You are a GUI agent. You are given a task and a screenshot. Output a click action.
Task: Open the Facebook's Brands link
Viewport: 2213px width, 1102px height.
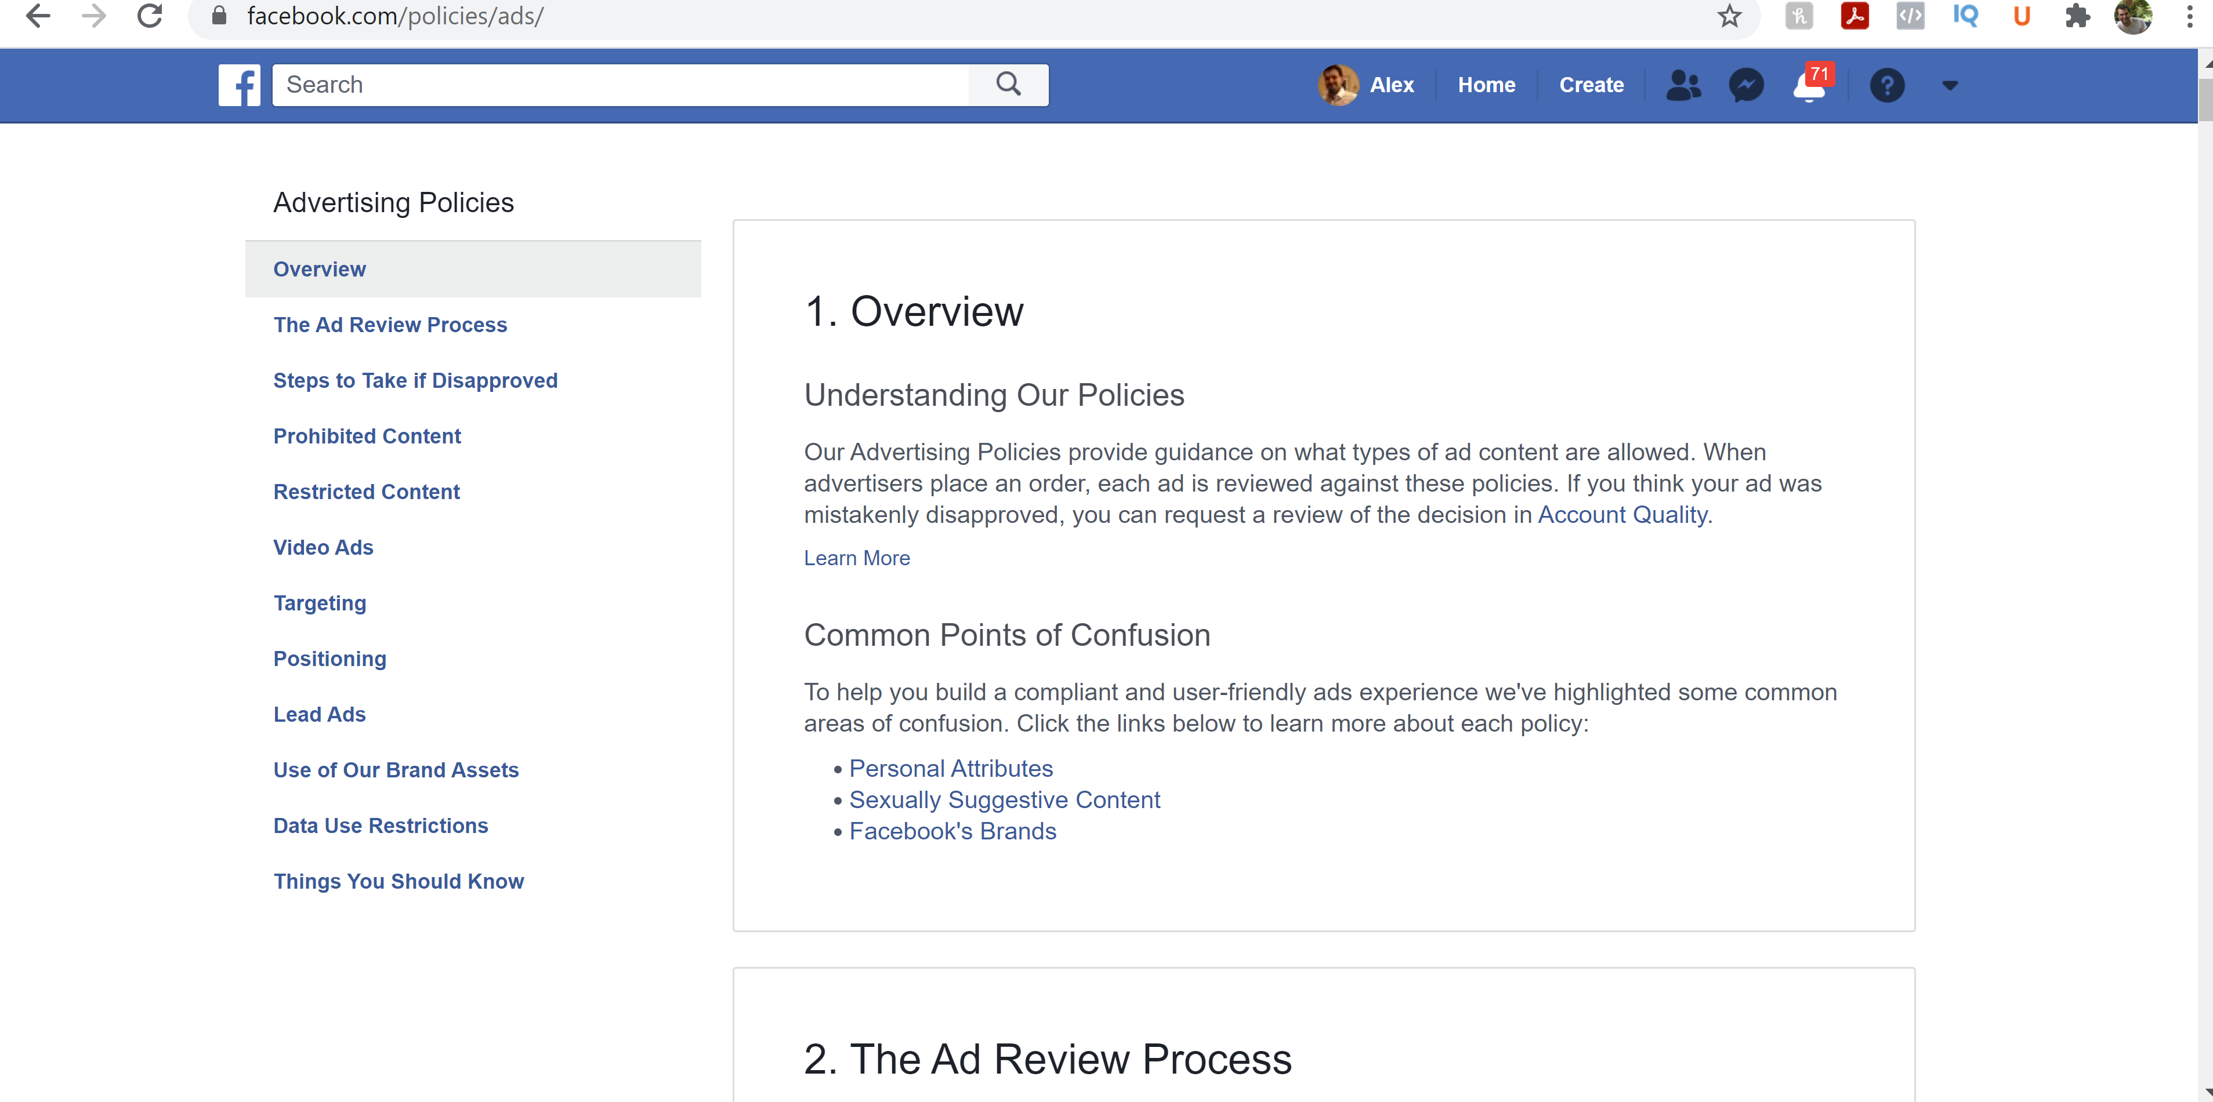tap(952, 831)
